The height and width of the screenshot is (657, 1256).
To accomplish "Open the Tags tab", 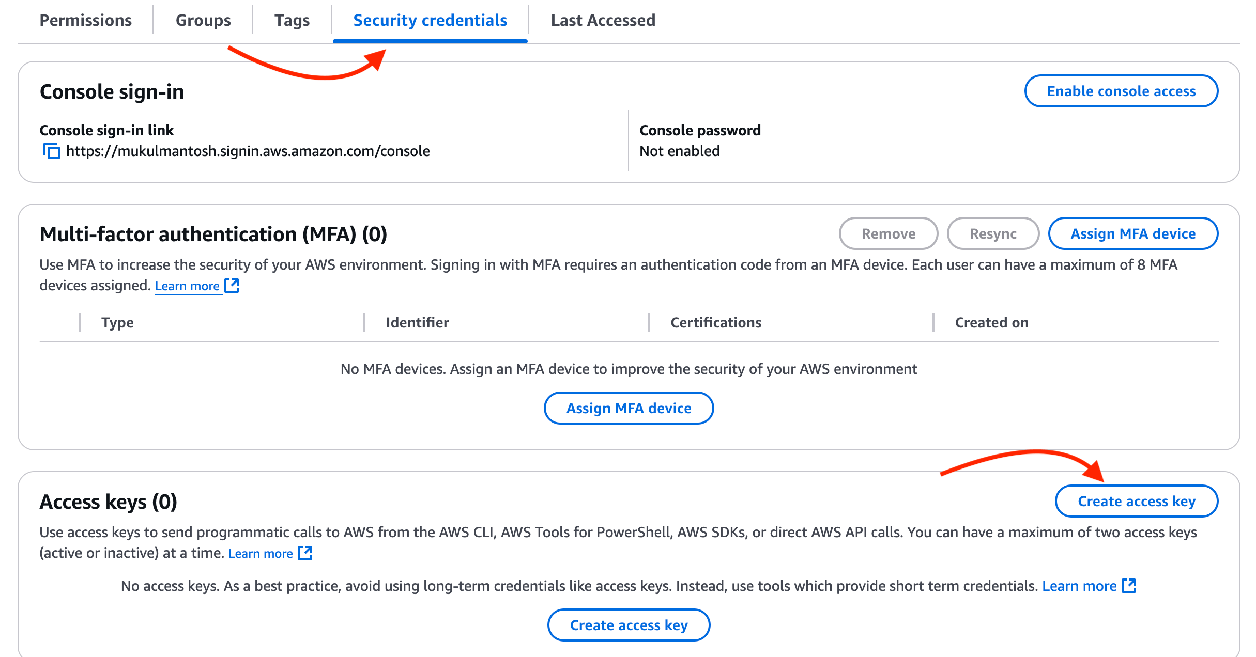I will coord(292,21).
